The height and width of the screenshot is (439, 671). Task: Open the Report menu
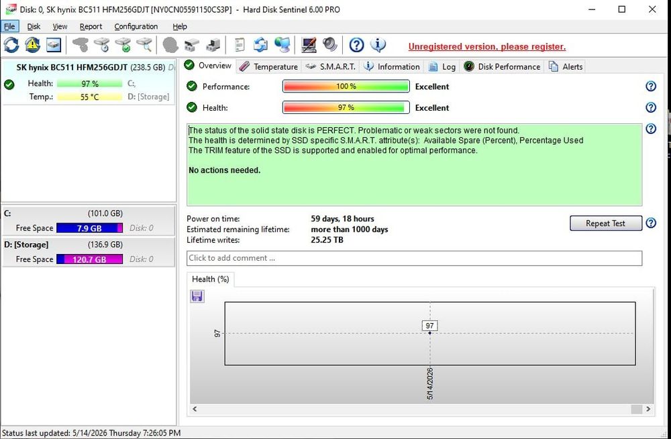click(x=91, y=27)
